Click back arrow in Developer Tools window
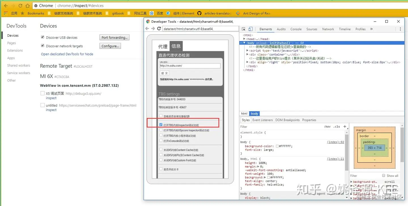This screenshot has width=408, height=206. [147, 29]
